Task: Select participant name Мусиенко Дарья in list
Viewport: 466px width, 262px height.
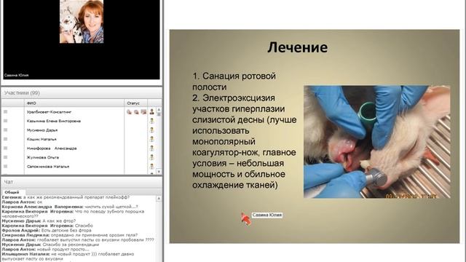Action: tap(42, 130)
